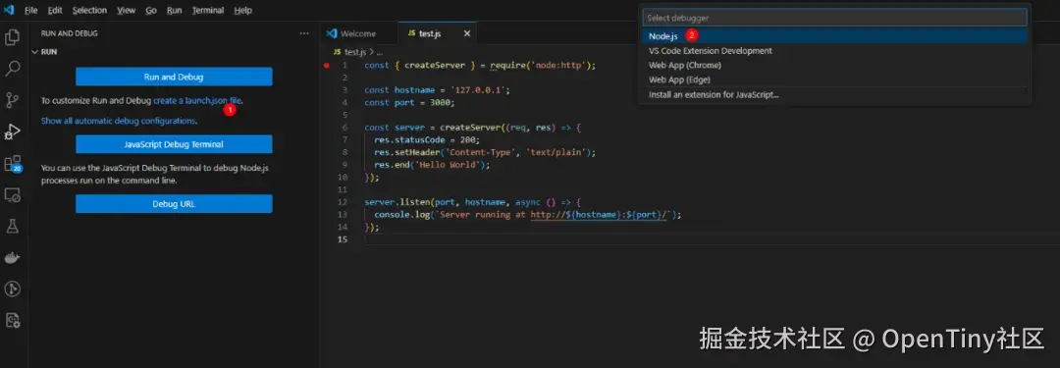1060x368 pixels.
Task: Open the Explorer view in activity bar
Action: (12, 36)
